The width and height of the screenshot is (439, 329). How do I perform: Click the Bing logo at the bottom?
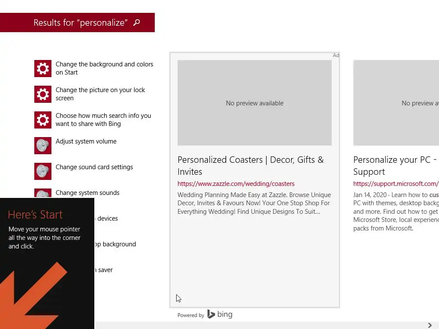220,314
